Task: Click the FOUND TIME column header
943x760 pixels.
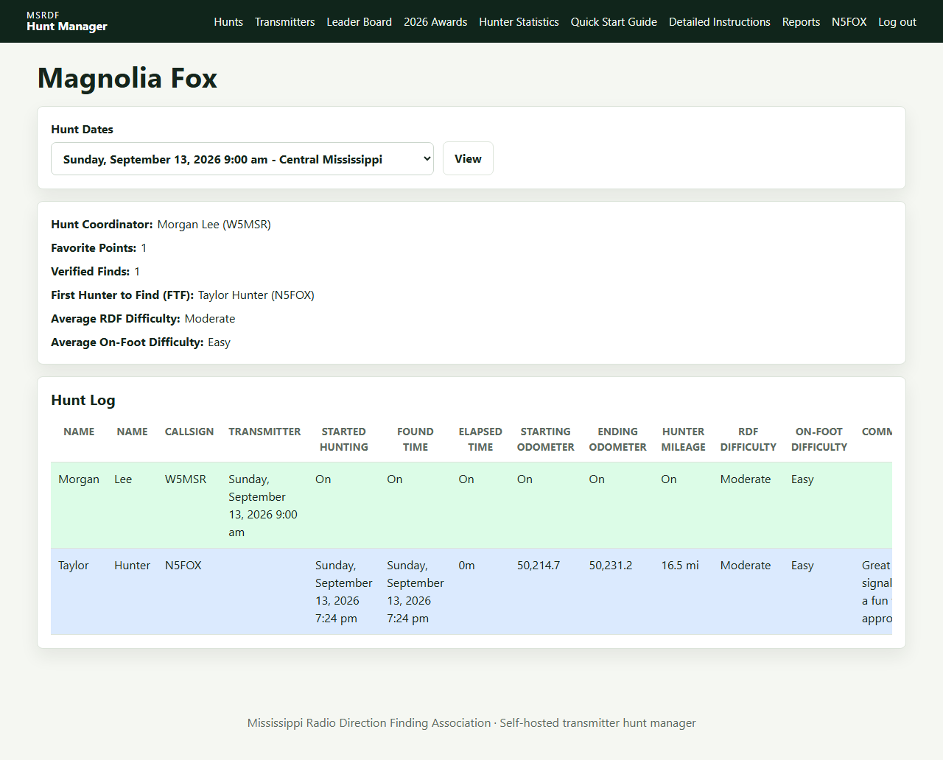Action: click(x=416, y=440)
